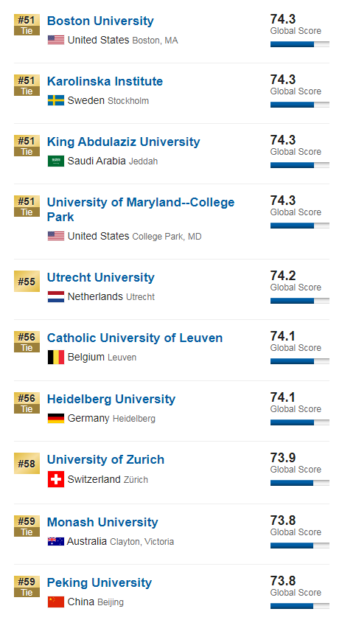
Task: Click the Australia flag icon
Action: click(x=56, y=541)
